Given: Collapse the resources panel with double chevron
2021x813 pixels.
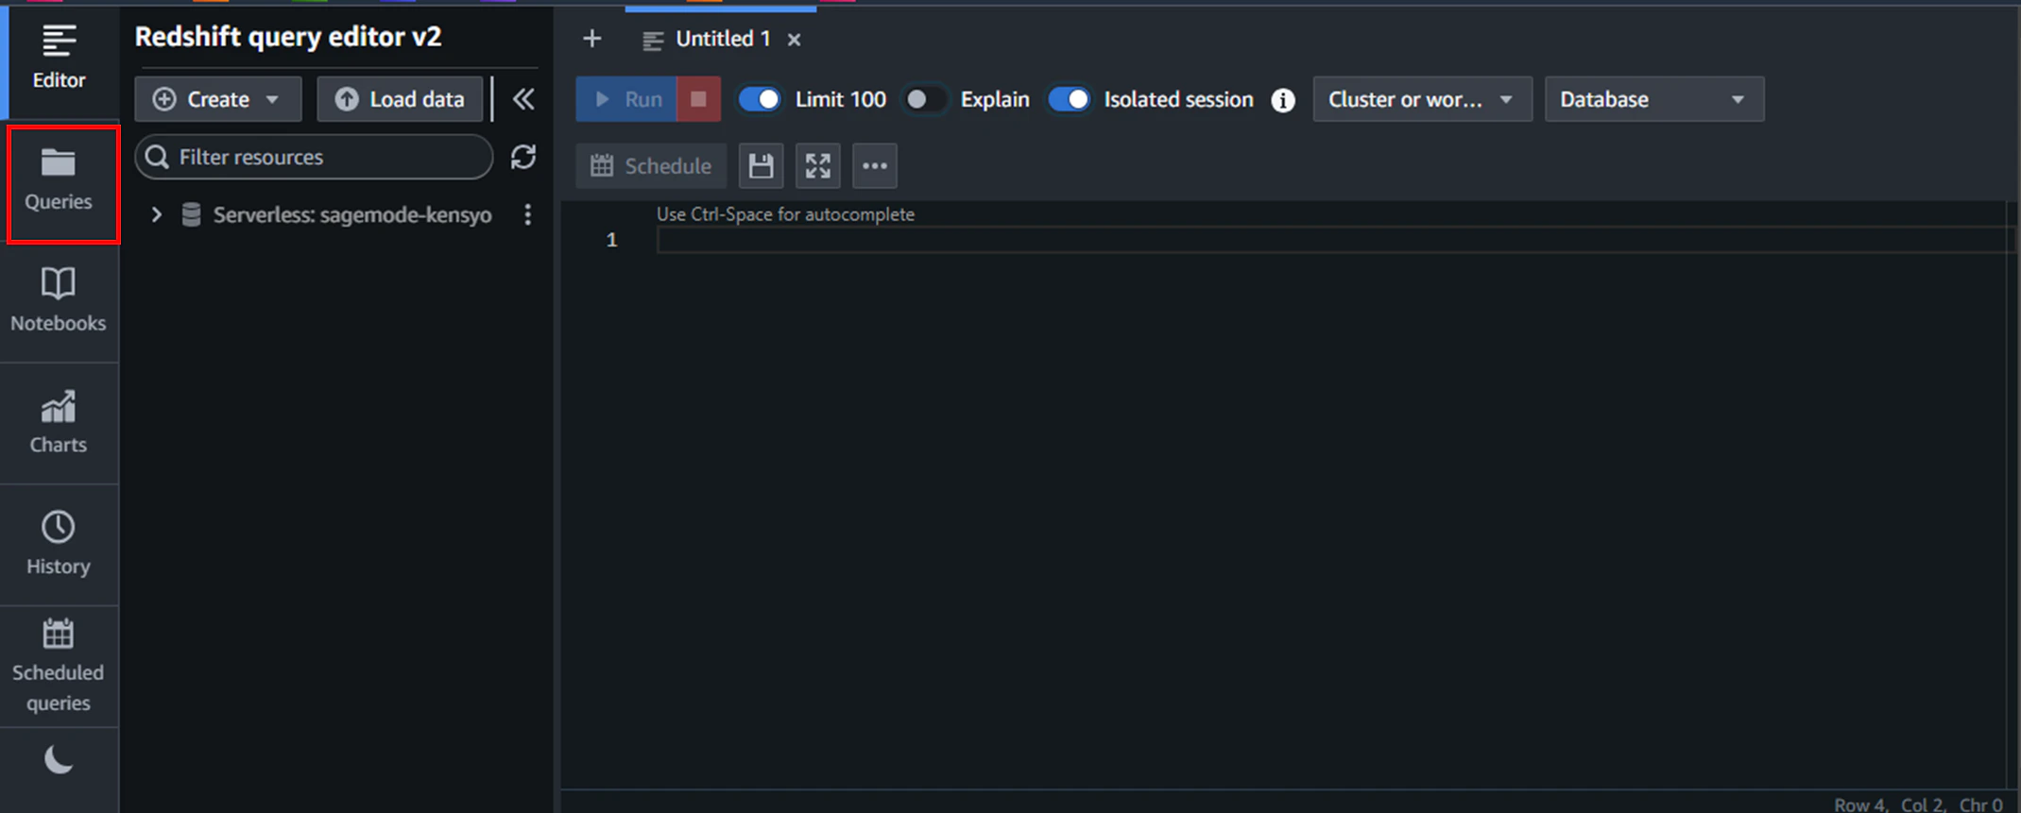Looking at the screenshot, I should 523,99.
